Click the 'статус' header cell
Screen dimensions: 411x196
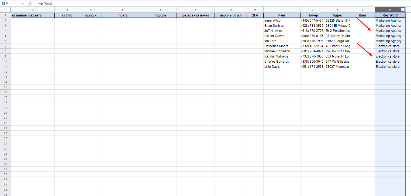pyautogui.click(x=67, y=15)
